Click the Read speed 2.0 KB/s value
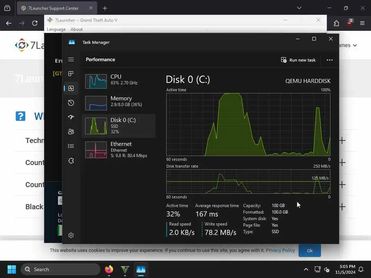 (x=182, y=232)
